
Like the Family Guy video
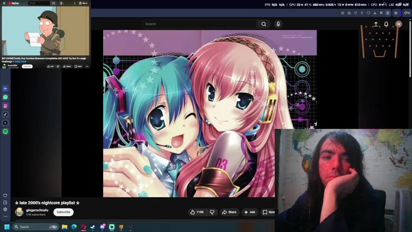click(50, 66)
